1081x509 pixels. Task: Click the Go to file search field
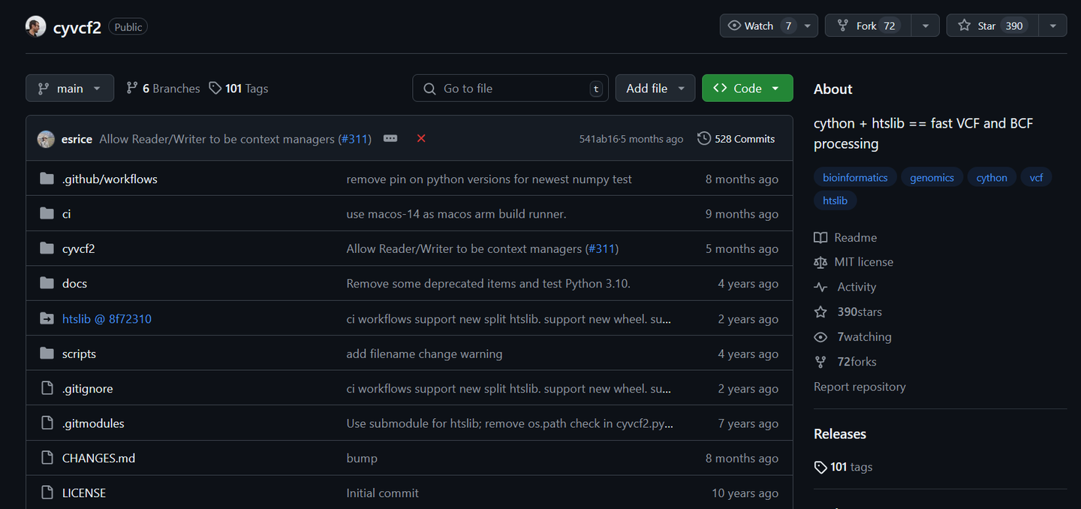(510, 88)
